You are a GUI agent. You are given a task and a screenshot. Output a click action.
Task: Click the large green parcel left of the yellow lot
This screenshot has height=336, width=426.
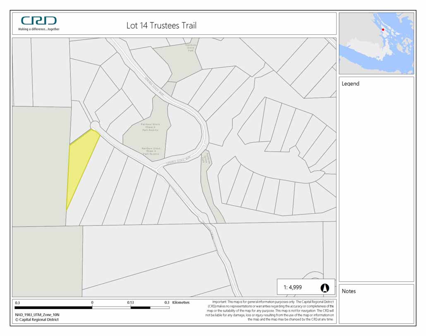tap(39, 166)
